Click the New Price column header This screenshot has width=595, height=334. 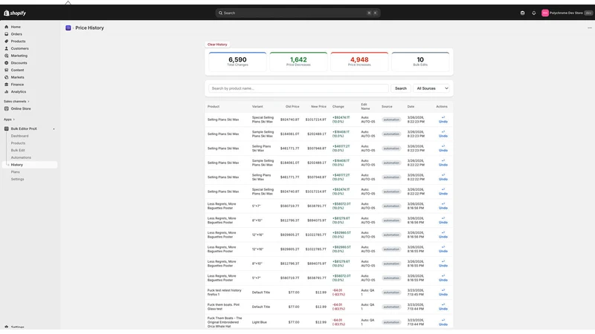tap(319, 107)
